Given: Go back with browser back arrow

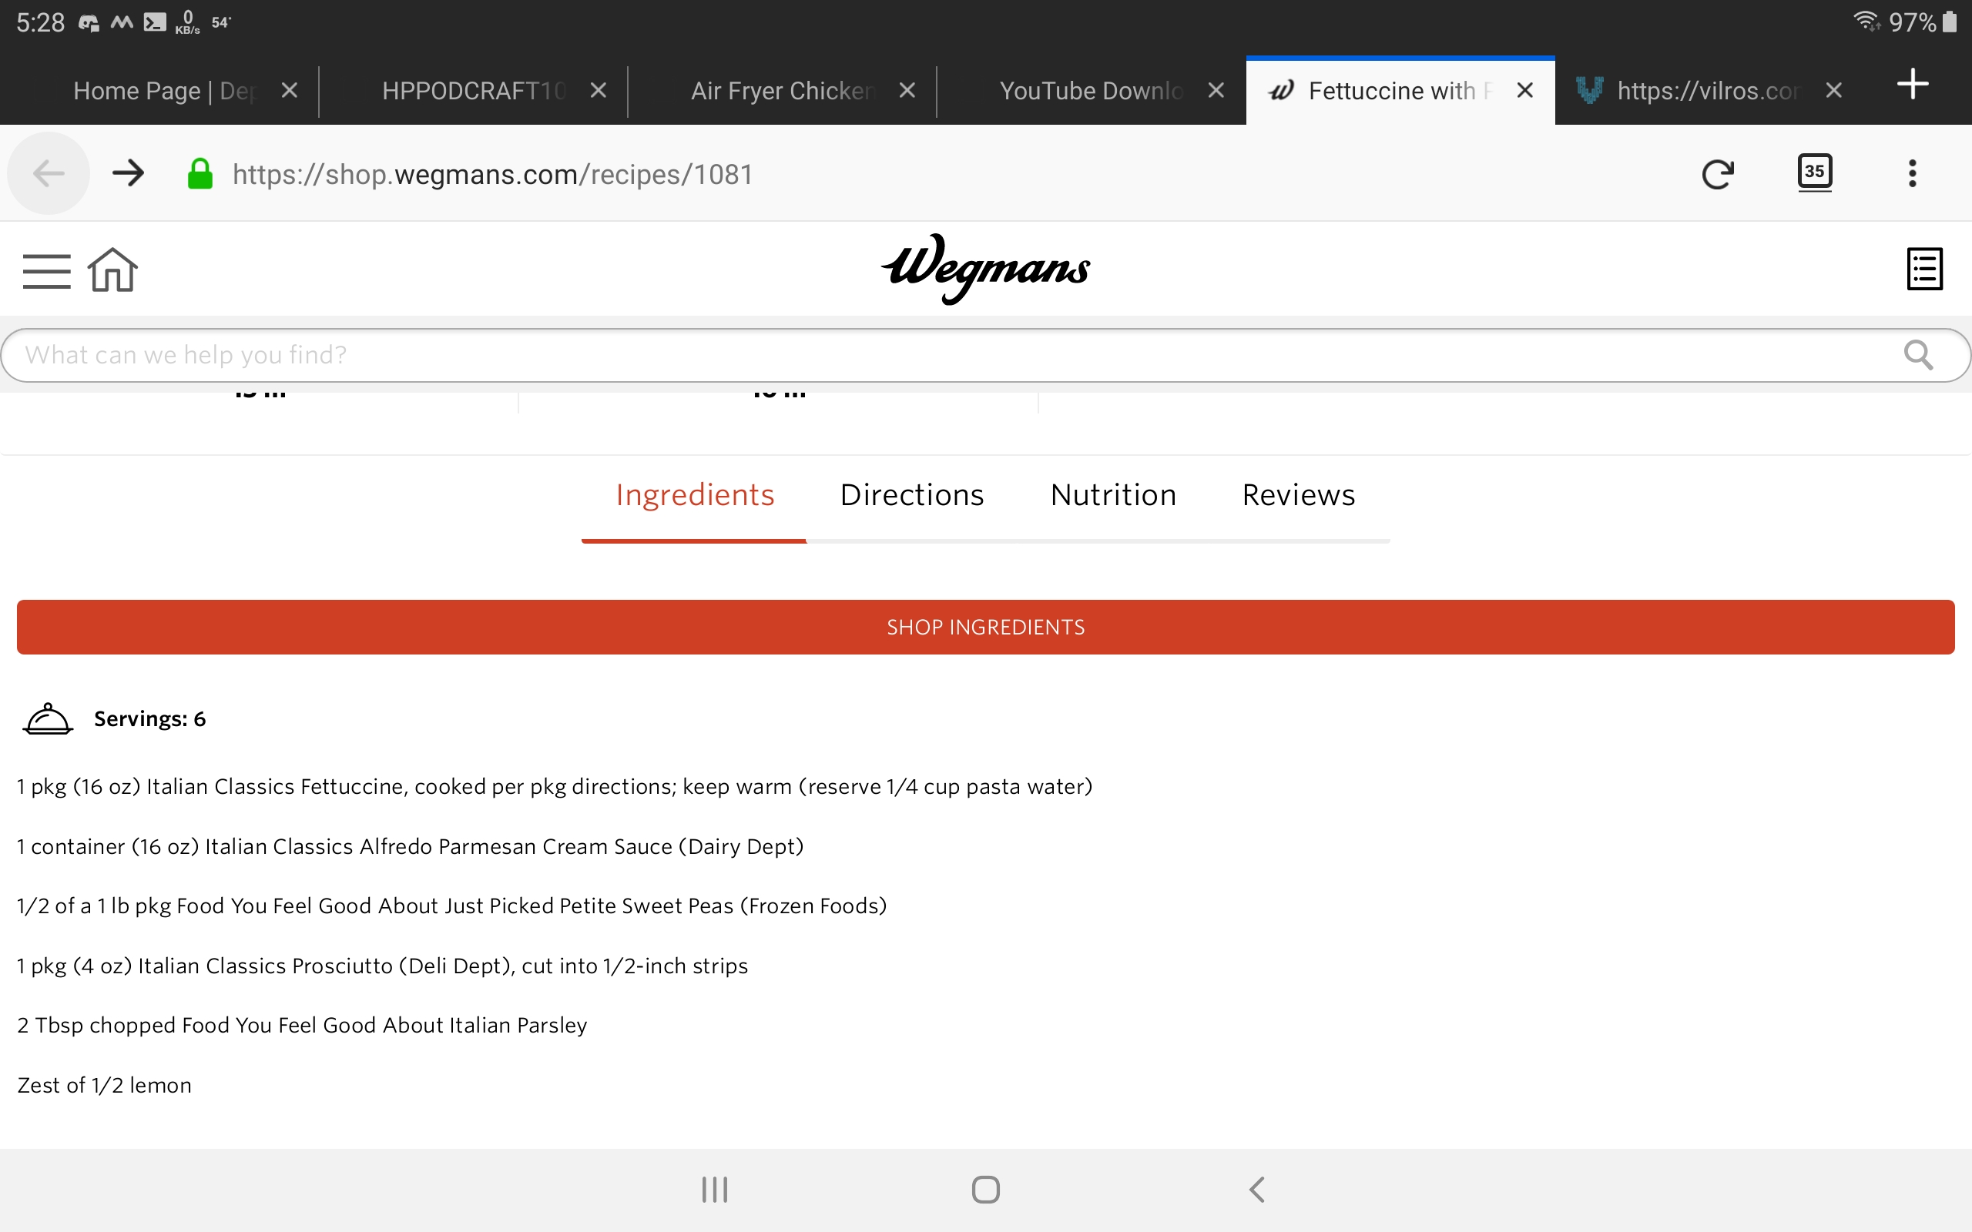Looking at the screenshot, I should click(49, 173).
